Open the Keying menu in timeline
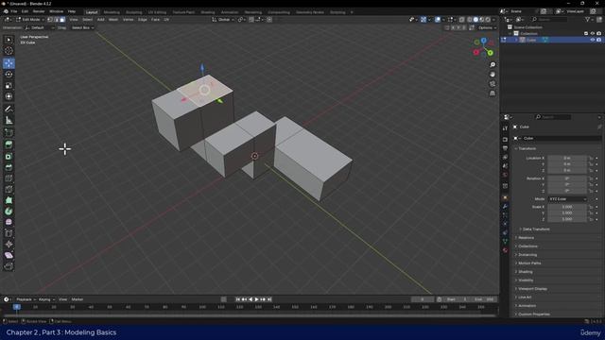 point(46,299)
